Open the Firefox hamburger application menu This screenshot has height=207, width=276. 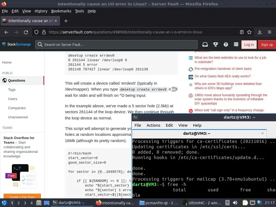pos(270,32)
